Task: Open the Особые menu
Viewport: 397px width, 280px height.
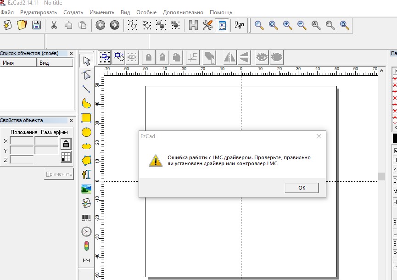Action: 146,12
